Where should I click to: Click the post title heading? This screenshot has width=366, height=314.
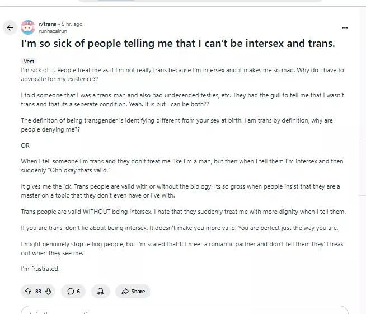[178, 44]
